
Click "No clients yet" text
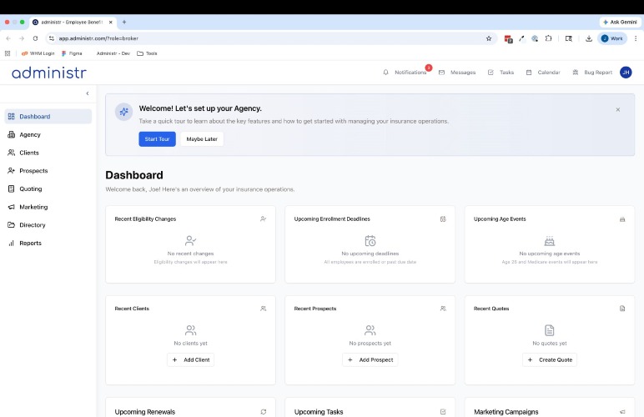[x=190, y=343]
